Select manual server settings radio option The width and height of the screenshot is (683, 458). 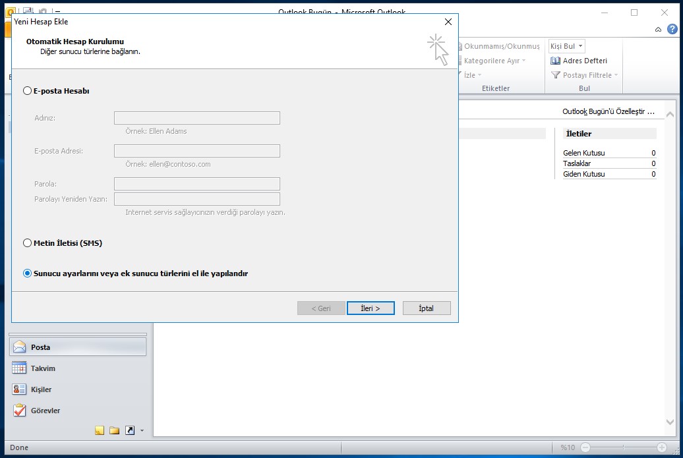pos(28,273)
